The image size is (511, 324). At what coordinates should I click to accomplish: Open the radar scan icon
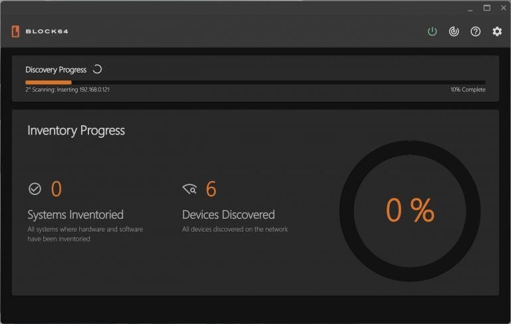click(x=454, y=31)
